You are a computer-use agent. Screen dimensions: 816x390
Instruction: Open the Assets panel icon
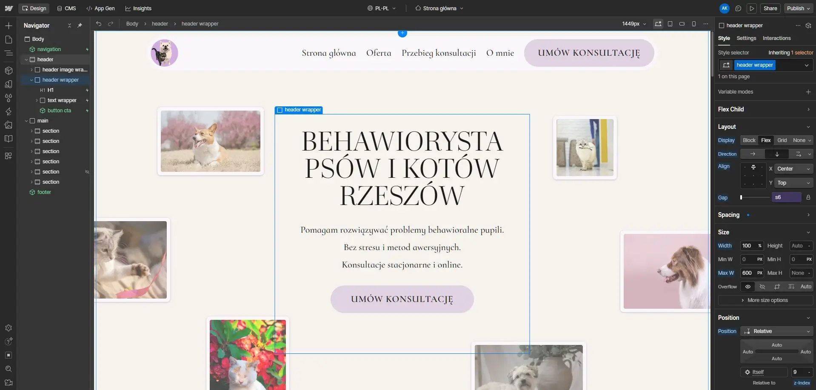click(9, 125)
